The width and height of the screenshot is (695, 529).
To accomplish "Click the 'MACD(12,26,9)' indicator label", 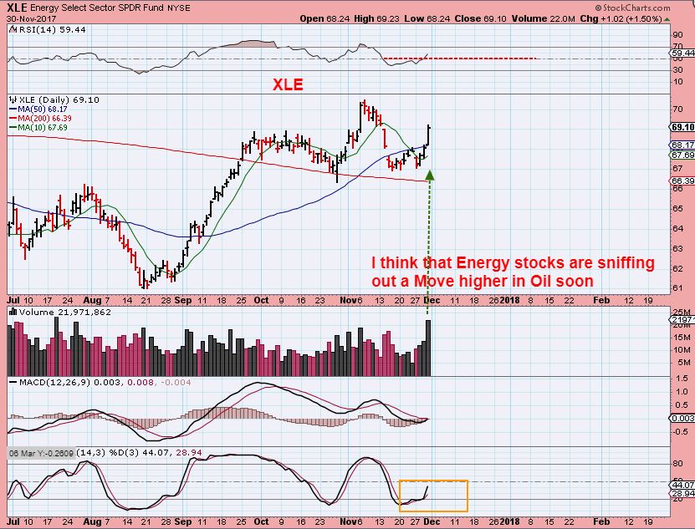I will coord(54,382).
